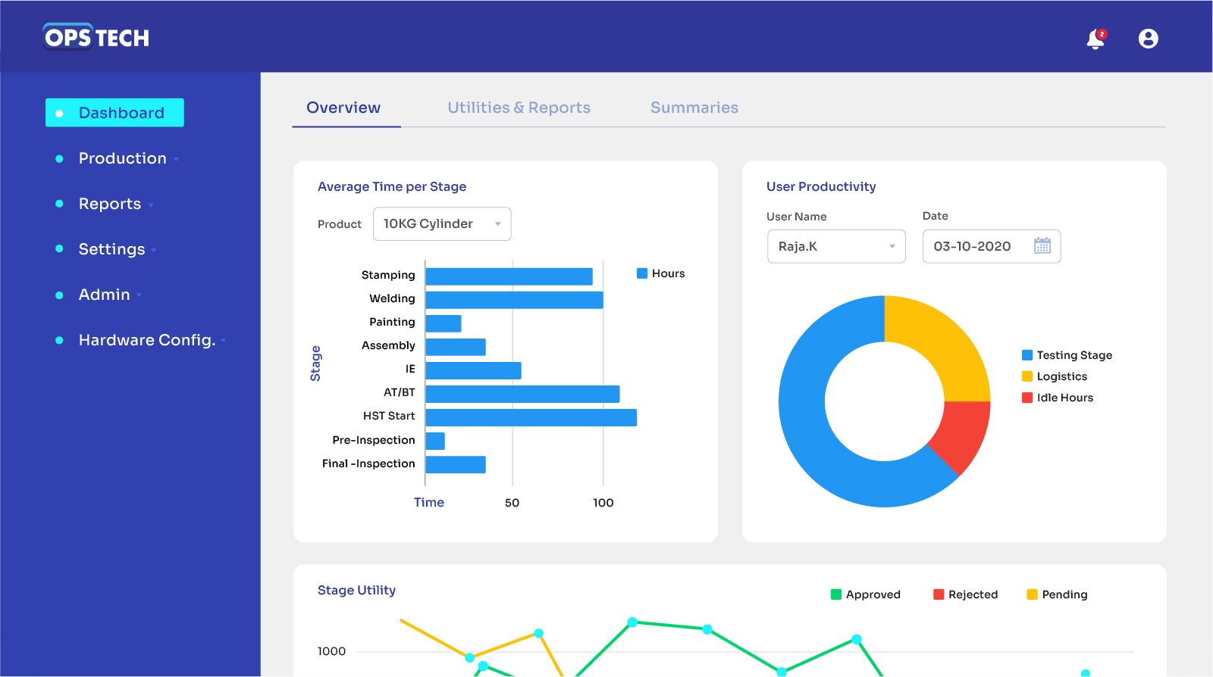Expand the Production sidebar menu
1213x677 pixels.
[123, 158]
